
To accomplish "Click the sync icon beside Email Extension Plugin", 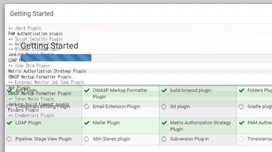I will (86, 107).
